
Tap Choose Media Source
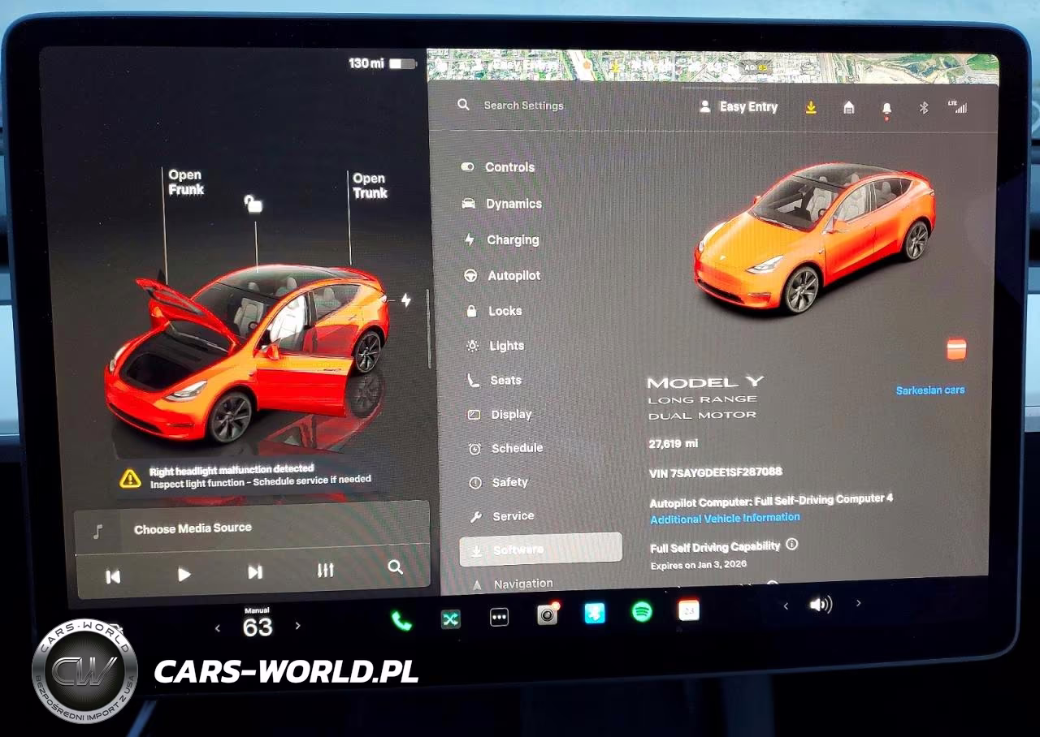click(193, 528)
